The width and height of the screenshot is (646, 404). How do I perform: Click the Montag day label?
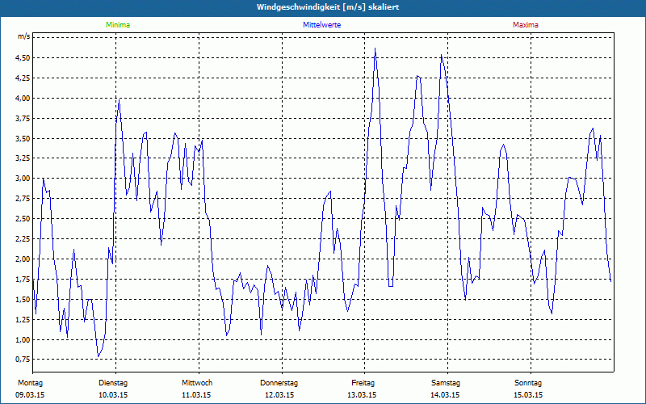pos(30,383)
